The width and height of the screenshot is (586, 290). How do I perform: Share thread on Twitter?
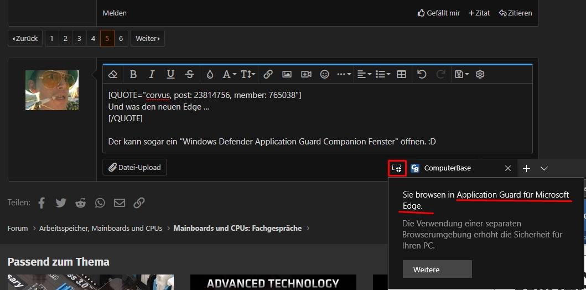61,203
